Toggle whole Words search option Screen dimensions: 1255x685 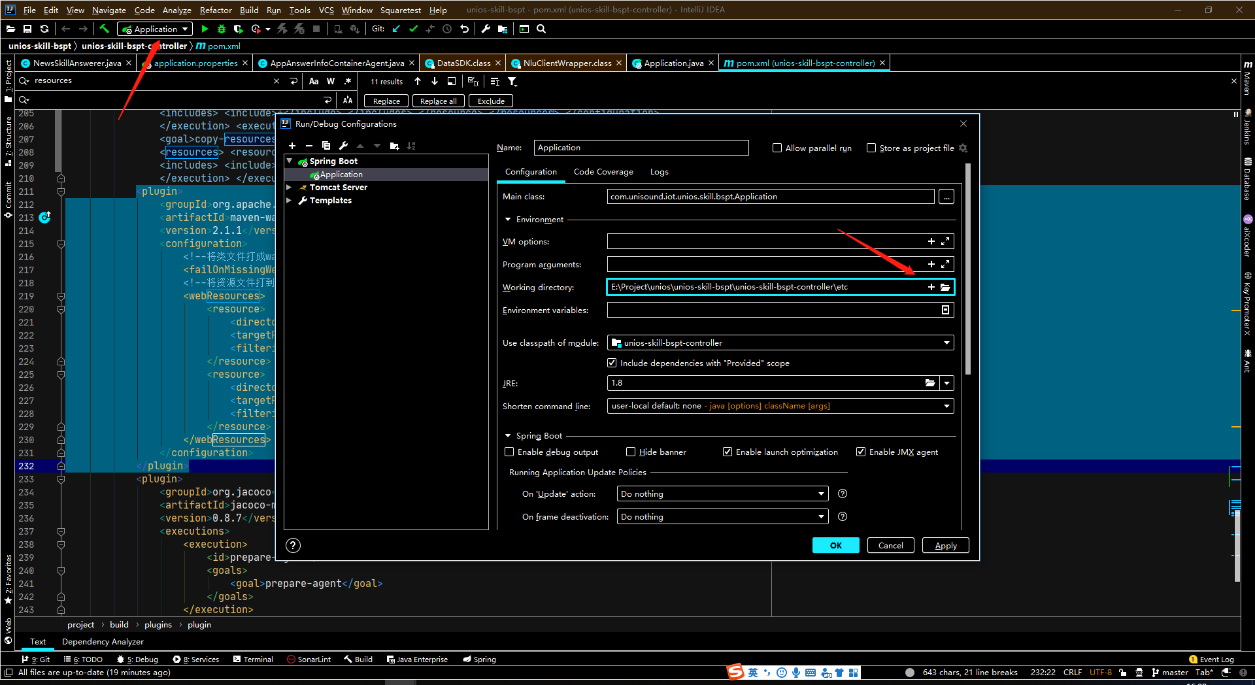(x=331, y=81)
